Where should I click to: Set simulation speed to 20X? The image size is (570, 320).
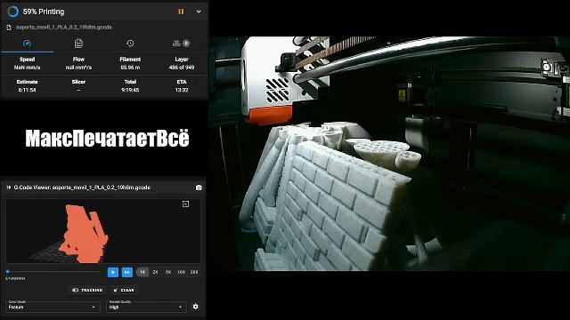point(194,272)
